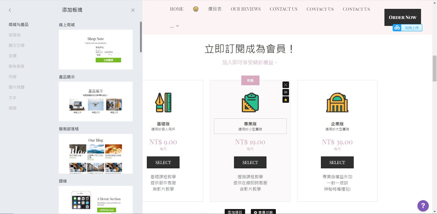Add the 產品展示 section thumbnail
This screenshot has height=214, width=437.
[96, 102]
